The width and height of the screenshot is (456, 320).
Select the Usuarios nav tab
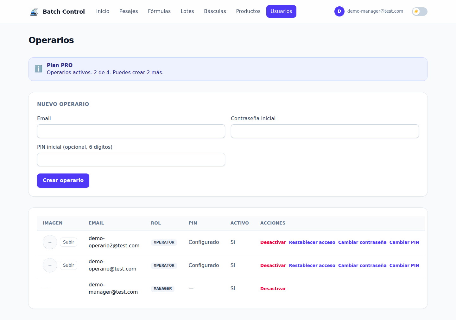coord(281,11)
